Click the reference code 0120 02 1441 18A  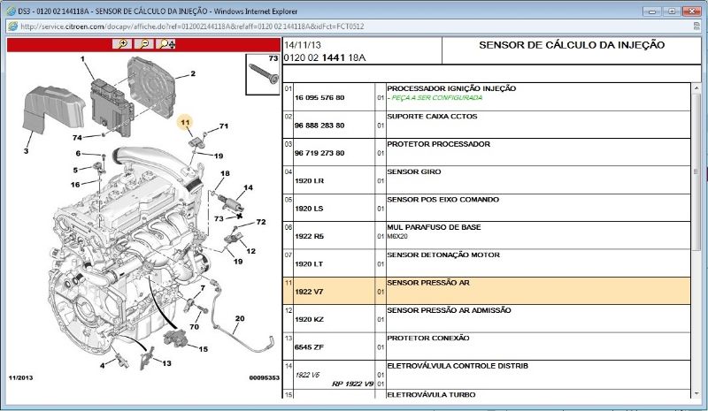pos(325,57)
